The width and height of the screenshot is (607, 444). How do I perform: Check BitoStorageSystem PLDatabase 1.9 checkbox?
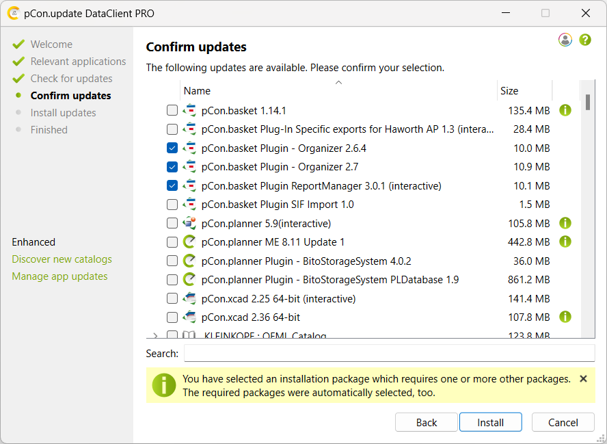coord(172,279)
